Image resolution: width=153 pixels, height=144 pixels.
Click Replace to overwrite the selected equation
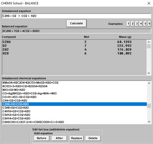pyautogui.click(x=76, y=138)
